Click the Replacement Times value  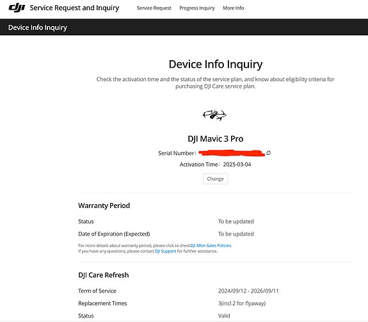(242, 303)
